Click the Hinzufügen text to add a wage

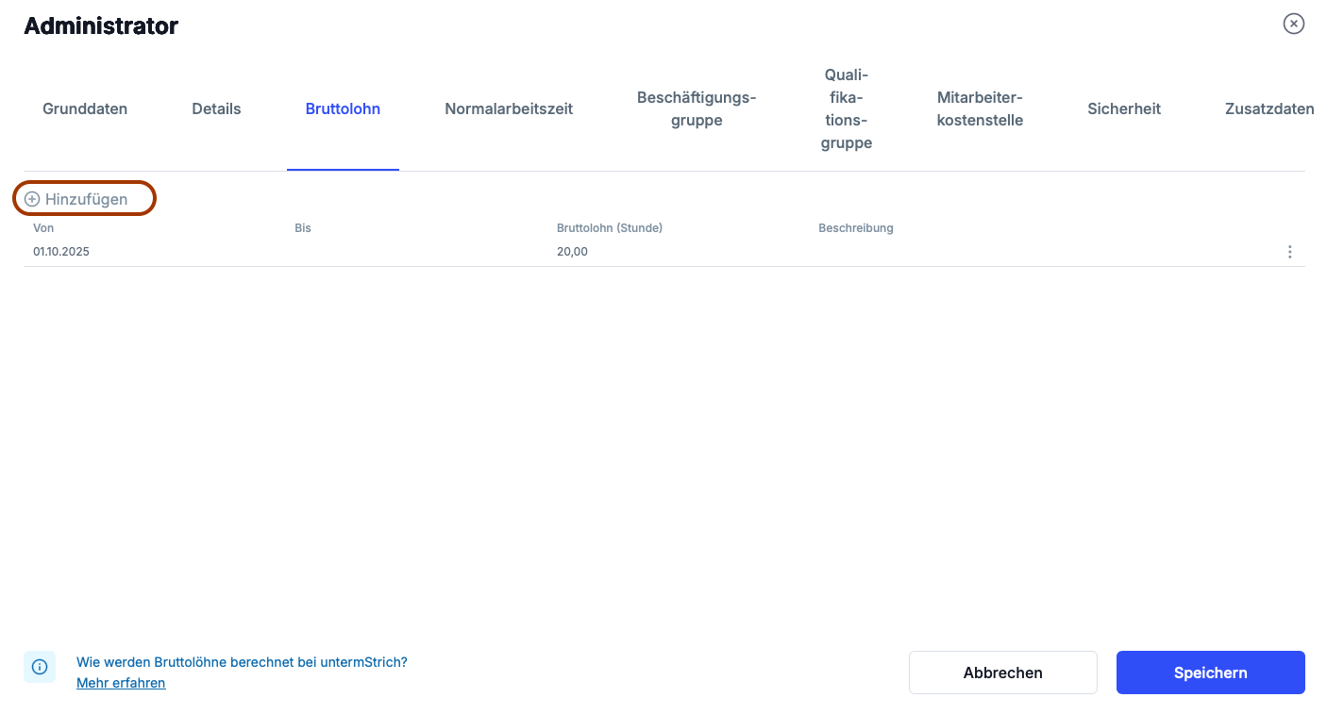click(x=86, y=199)
